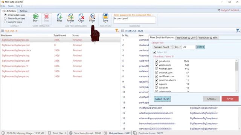
Task: Click the Total Found column header
Action: click(59, 35)
